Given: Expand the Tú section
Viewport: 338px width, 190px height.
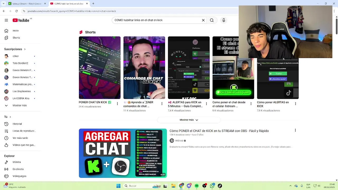Looking at the screenshot, I should 10,117.
